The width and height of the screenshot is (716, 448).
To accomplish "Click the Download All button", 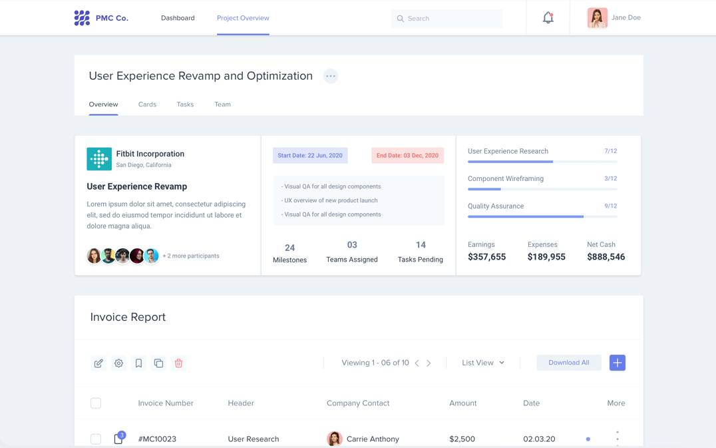I will coord(569,362).
